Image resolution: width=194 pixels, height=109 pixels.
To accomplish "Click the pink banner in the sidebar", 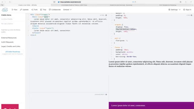I will [10, 107].
